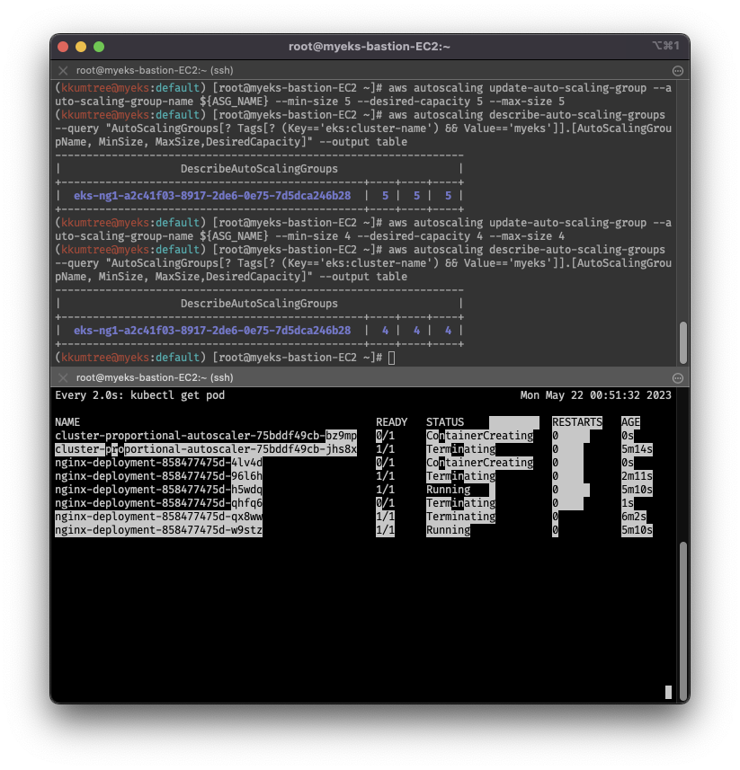This screenshot has height=770, width=740.
Task: Click the yellow minimize window button
Action: click(81, 47)
